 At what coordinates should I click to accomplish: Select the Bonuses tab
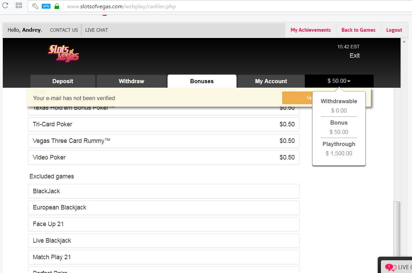point(202,81)
